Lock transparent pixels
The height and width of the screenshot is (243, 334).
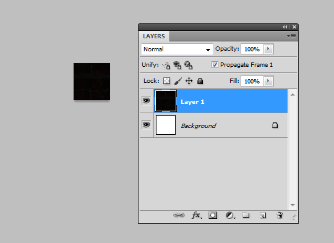[x=166, y=81]
